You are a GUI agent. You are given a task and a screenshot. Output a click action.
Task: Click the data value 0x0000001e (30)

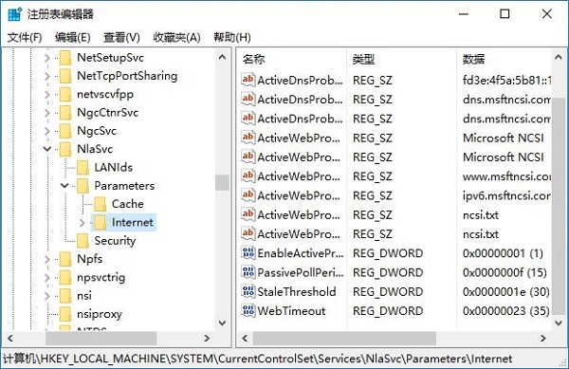505,291
